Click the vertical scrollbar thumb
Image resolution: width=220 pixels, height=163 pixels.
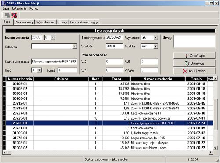pyautogui.click(x=215, y=114)
